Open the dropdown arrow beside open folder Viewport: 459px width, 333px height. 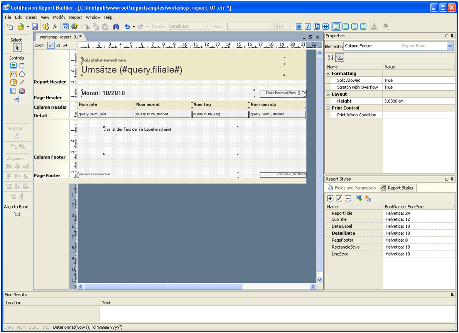pyautogui.click(x=28, y=27)
